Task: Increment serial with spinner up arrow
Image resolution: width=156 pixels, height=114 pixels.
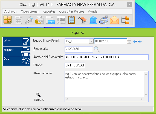Action: click(x=129, y=40)
